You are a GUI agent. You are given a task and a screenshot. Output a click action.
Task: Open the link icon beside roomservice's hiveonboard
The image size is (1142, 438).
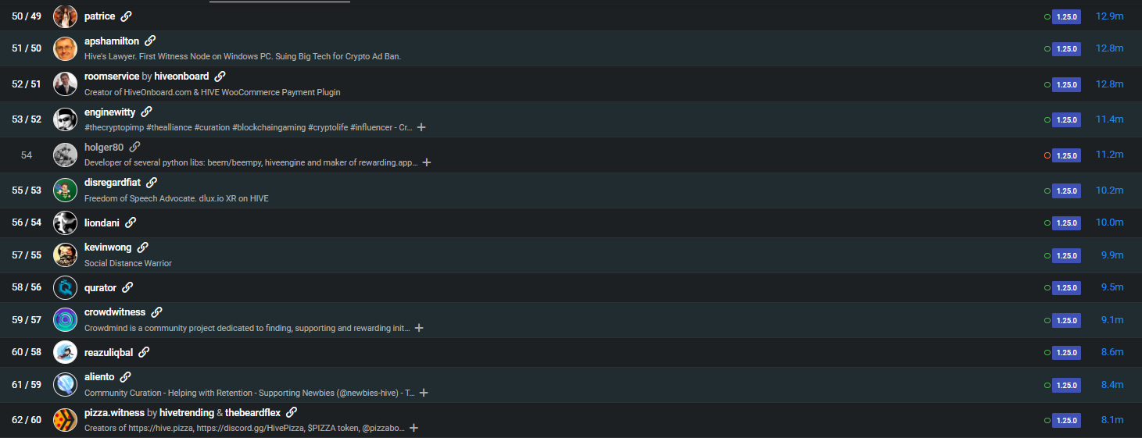[x=220, y=77]
